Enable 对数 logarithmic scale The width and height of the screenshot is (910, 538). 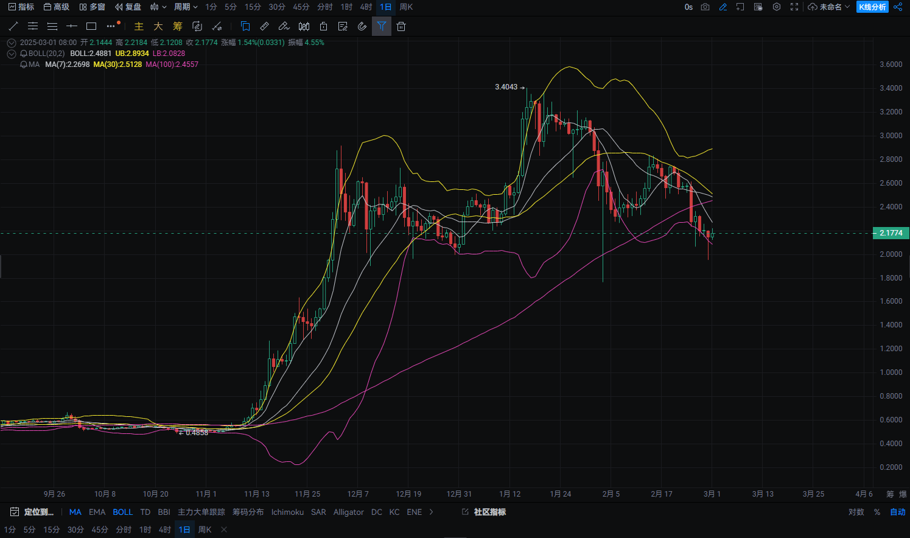click(x=858, y=512)
